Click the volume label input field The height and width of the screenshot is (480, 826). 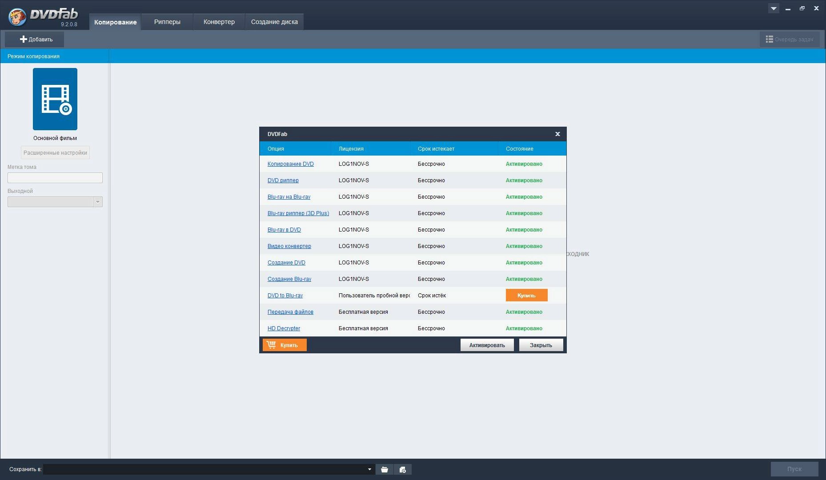tap(55, 178)
